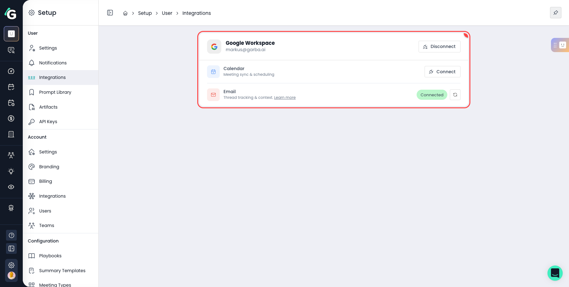Select Prompt Library in the sidebar
569x287 pixels.
[55, 92]
